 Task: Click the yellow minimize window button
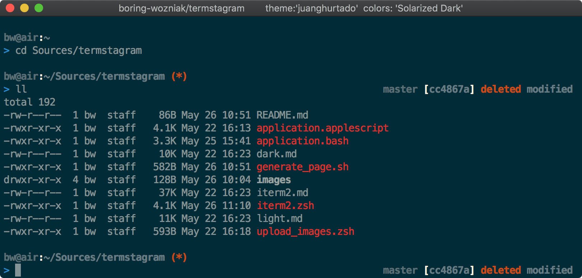[24, 8]
